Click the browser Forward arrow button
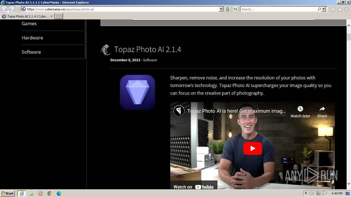 [12, 9]
